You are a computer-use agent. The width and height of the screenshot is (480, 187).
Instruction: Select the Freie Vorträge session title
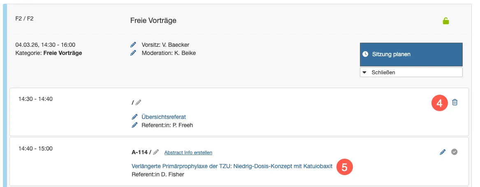[x=153, y=21]
